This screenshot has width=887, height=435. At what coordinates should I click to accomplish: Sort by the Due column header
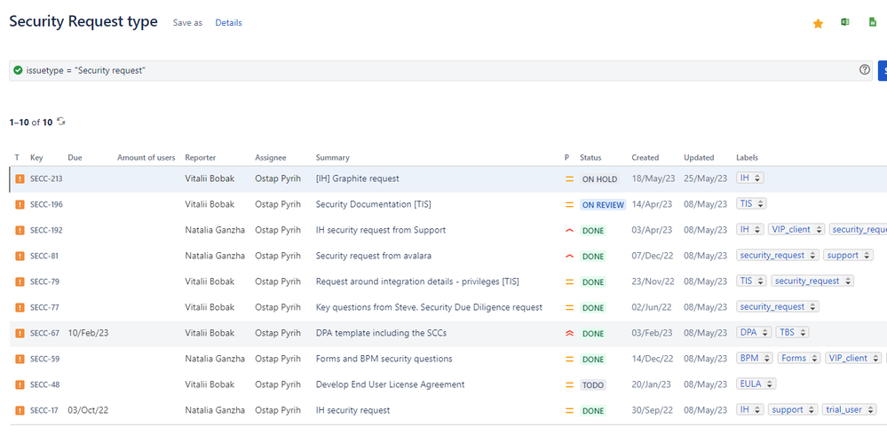pyautogui.click(x=75, y=158)
